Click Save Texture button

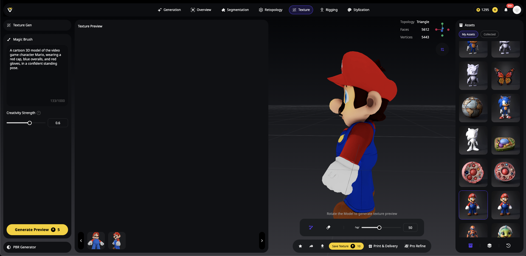346,246
